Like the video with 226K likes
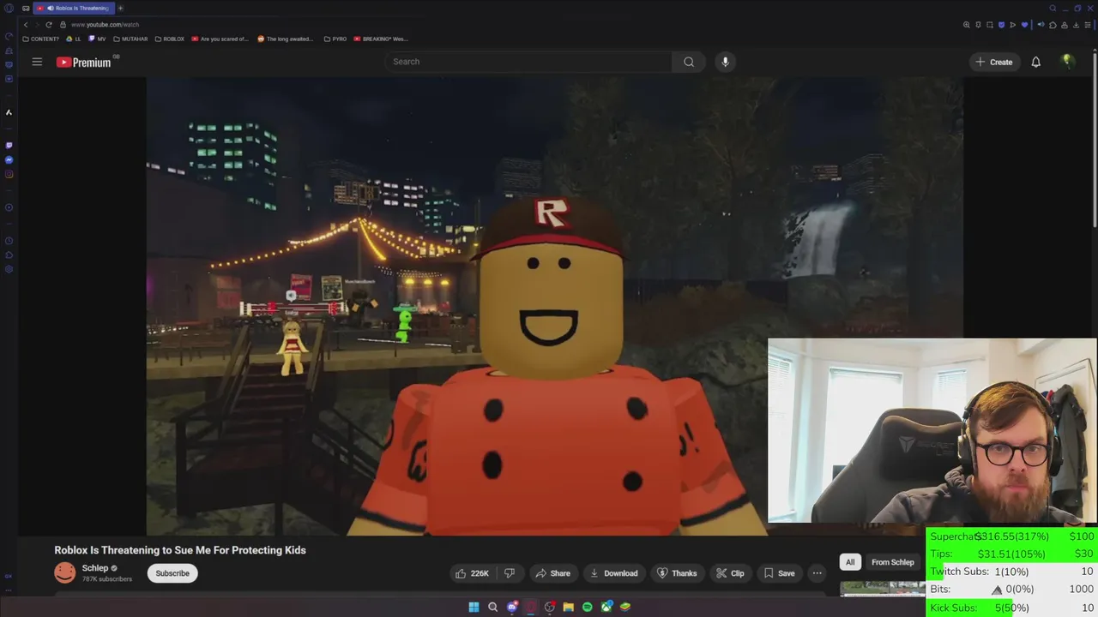This screenshot has width=1098, height=617. [472, 573]
